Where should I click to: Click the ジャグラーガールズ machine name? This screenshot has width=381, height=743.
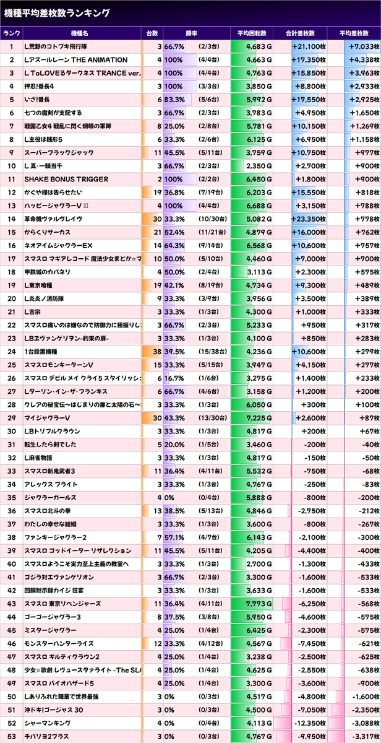pos(49,497)
